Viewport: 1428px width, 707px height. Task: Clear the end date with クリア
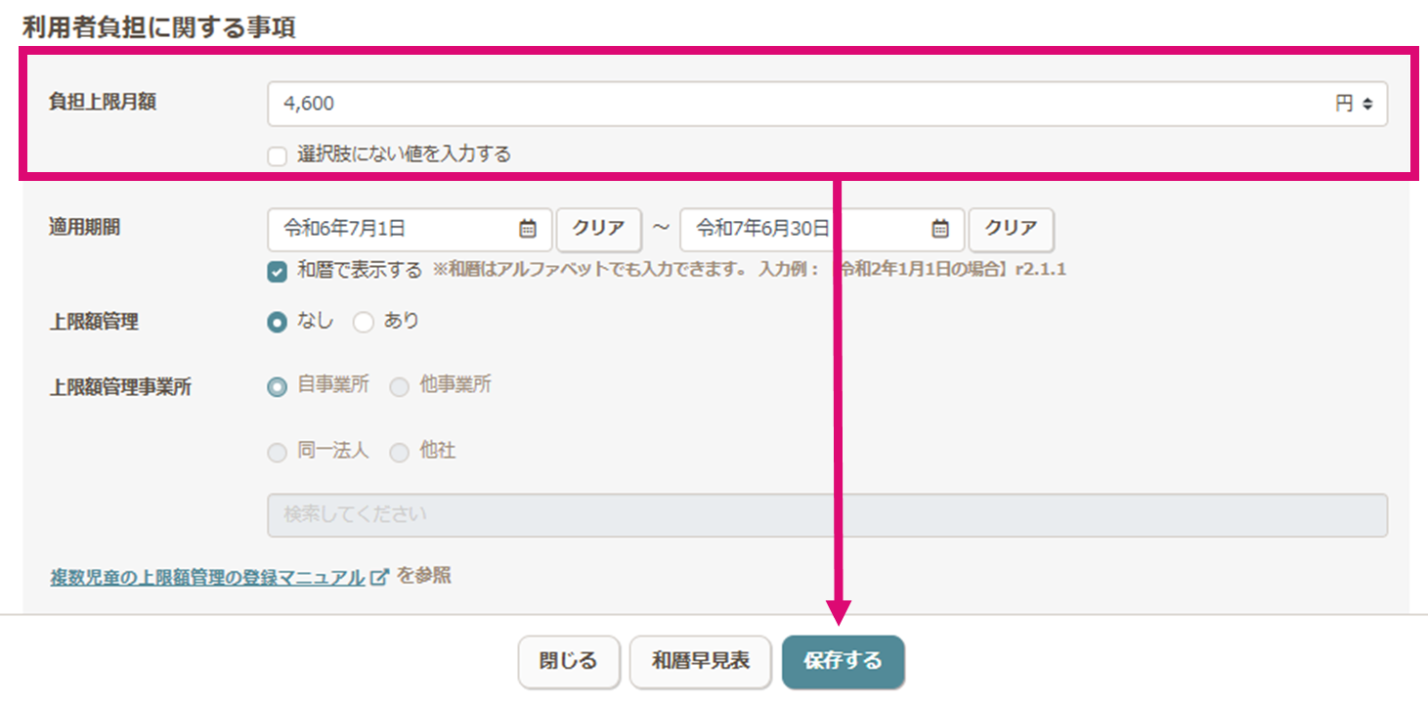click(x=1011, y=229)
